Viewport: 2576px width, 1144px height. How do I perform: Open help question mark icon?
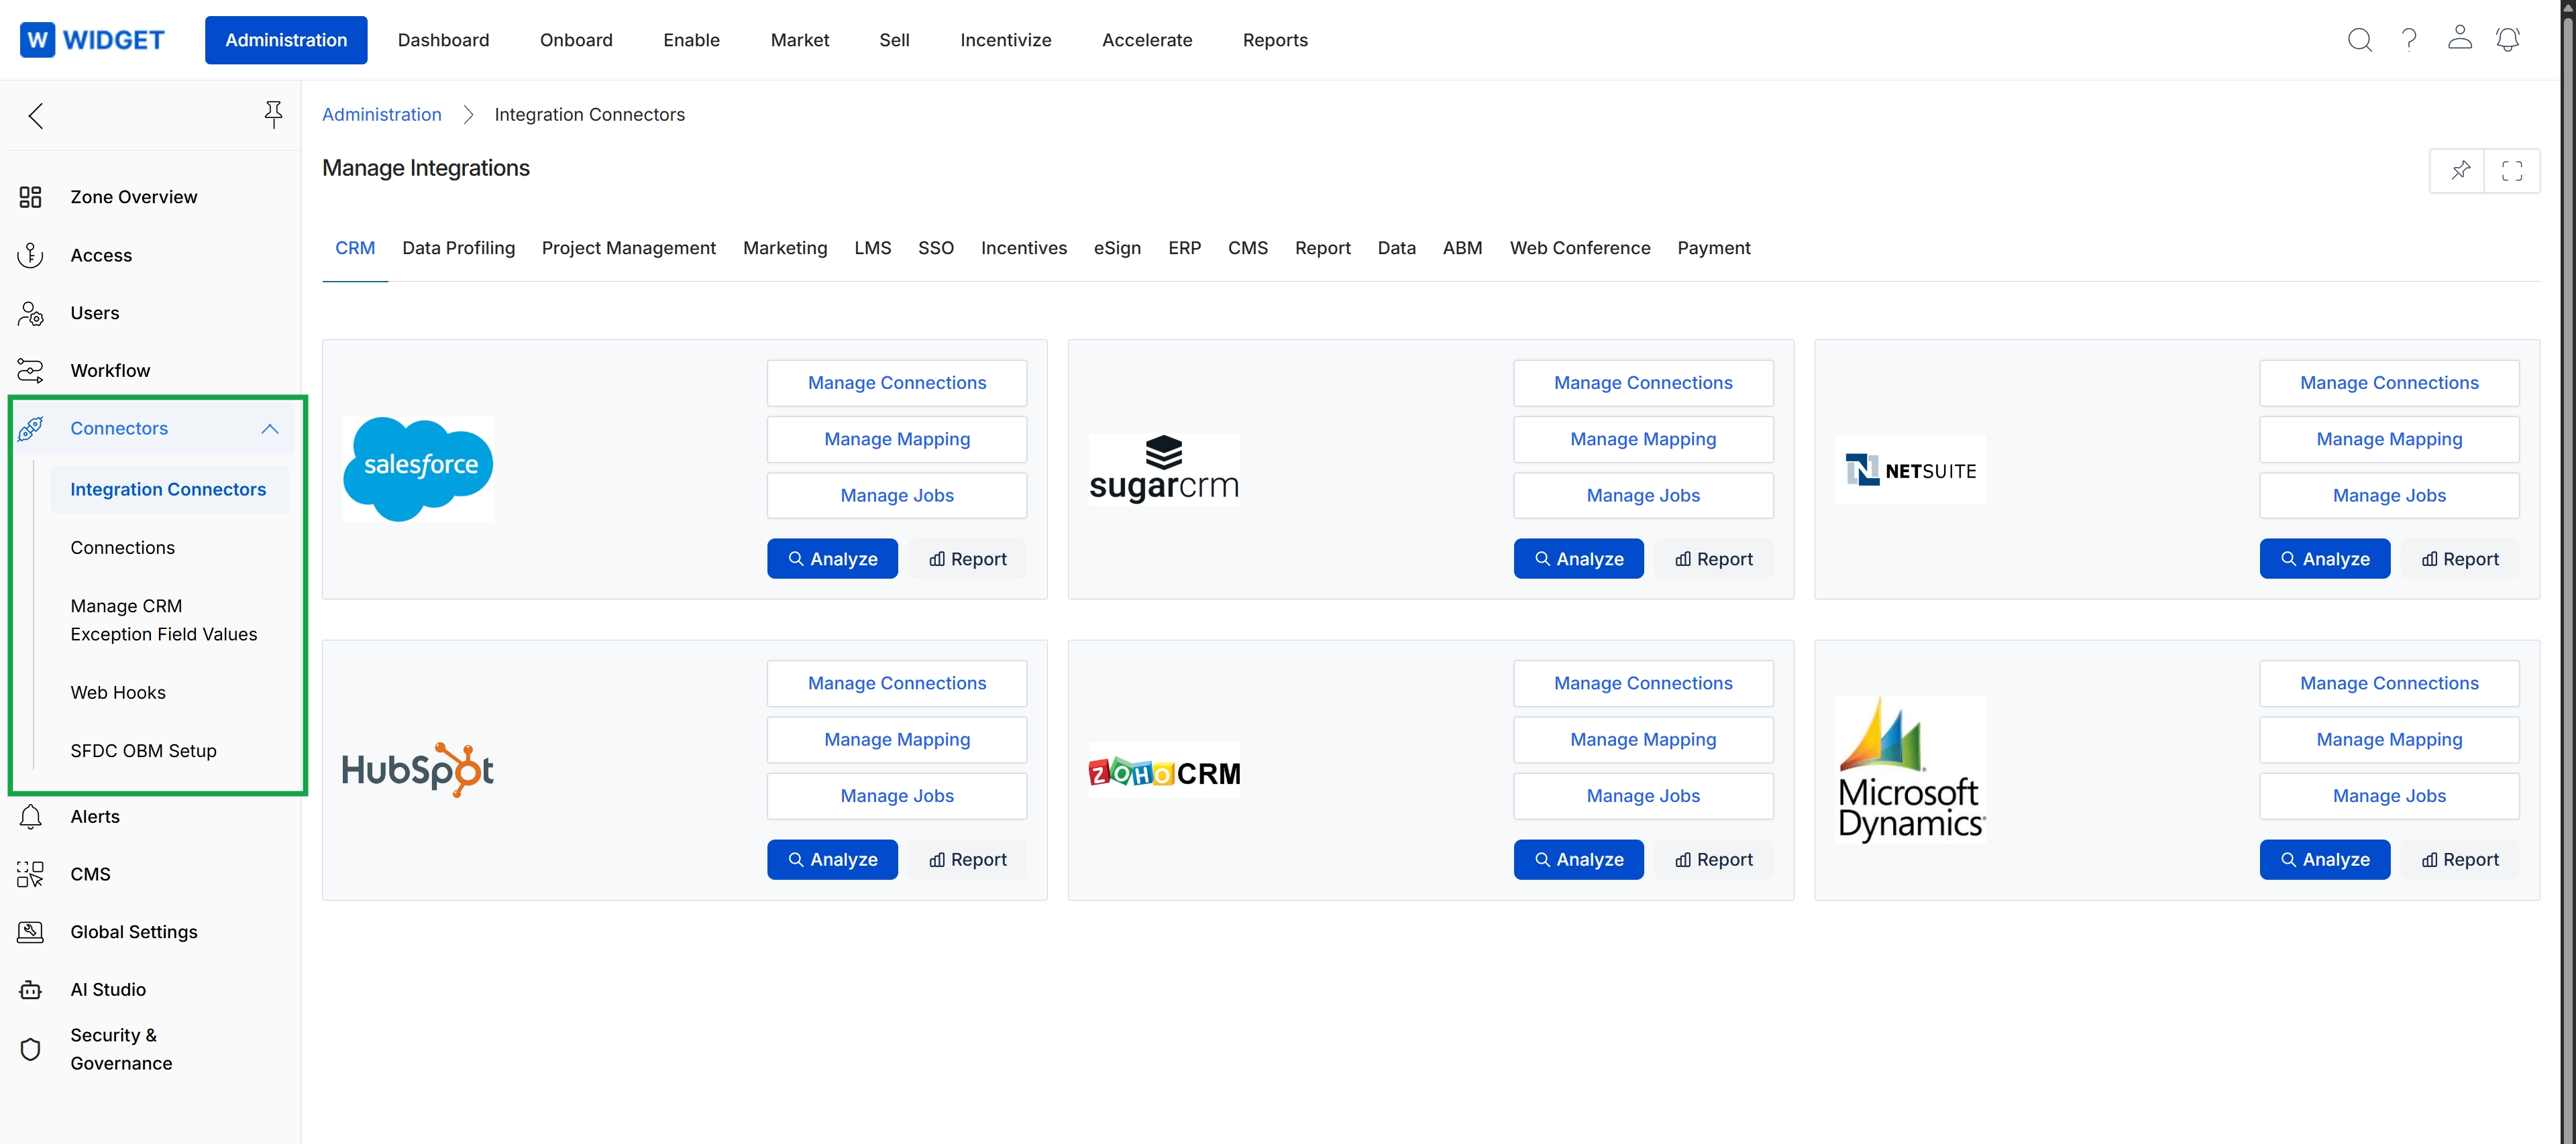click(2409, 40)
